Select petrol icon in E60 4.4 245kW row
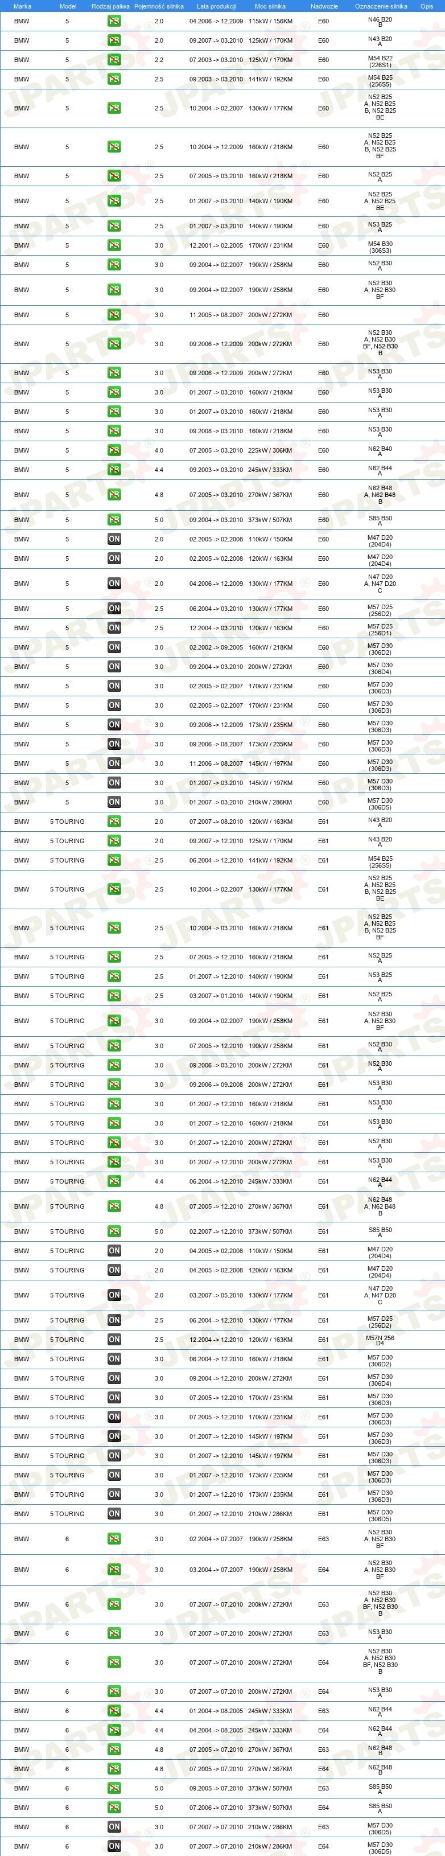This screenshot has height=1856, width=445. pyautogui.click(x=114, y=470)
